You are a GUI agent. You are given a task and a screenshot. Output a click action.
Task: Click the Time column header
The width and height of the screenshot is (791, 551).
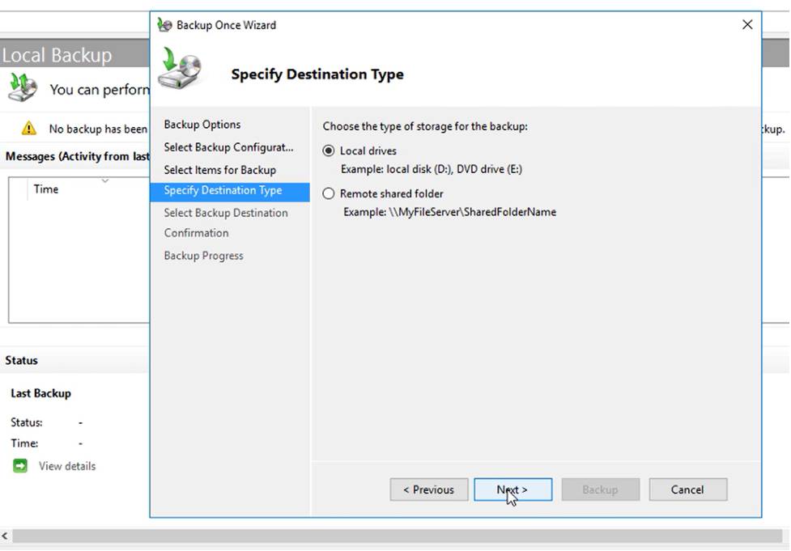(x=46, y=189)
